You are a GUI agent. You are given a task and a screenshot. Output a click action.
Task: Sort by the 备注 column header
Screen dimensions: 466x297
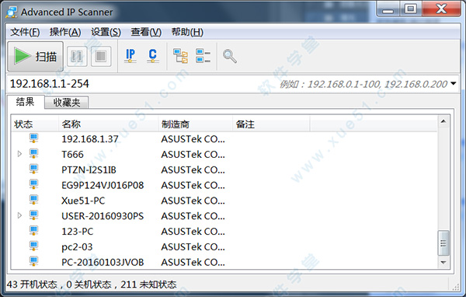(271, 124)
